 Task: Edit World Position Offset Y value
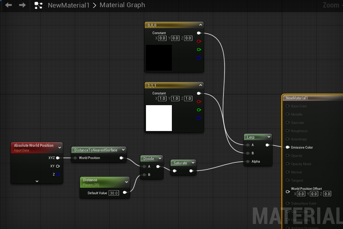click(x=314, y=194)
